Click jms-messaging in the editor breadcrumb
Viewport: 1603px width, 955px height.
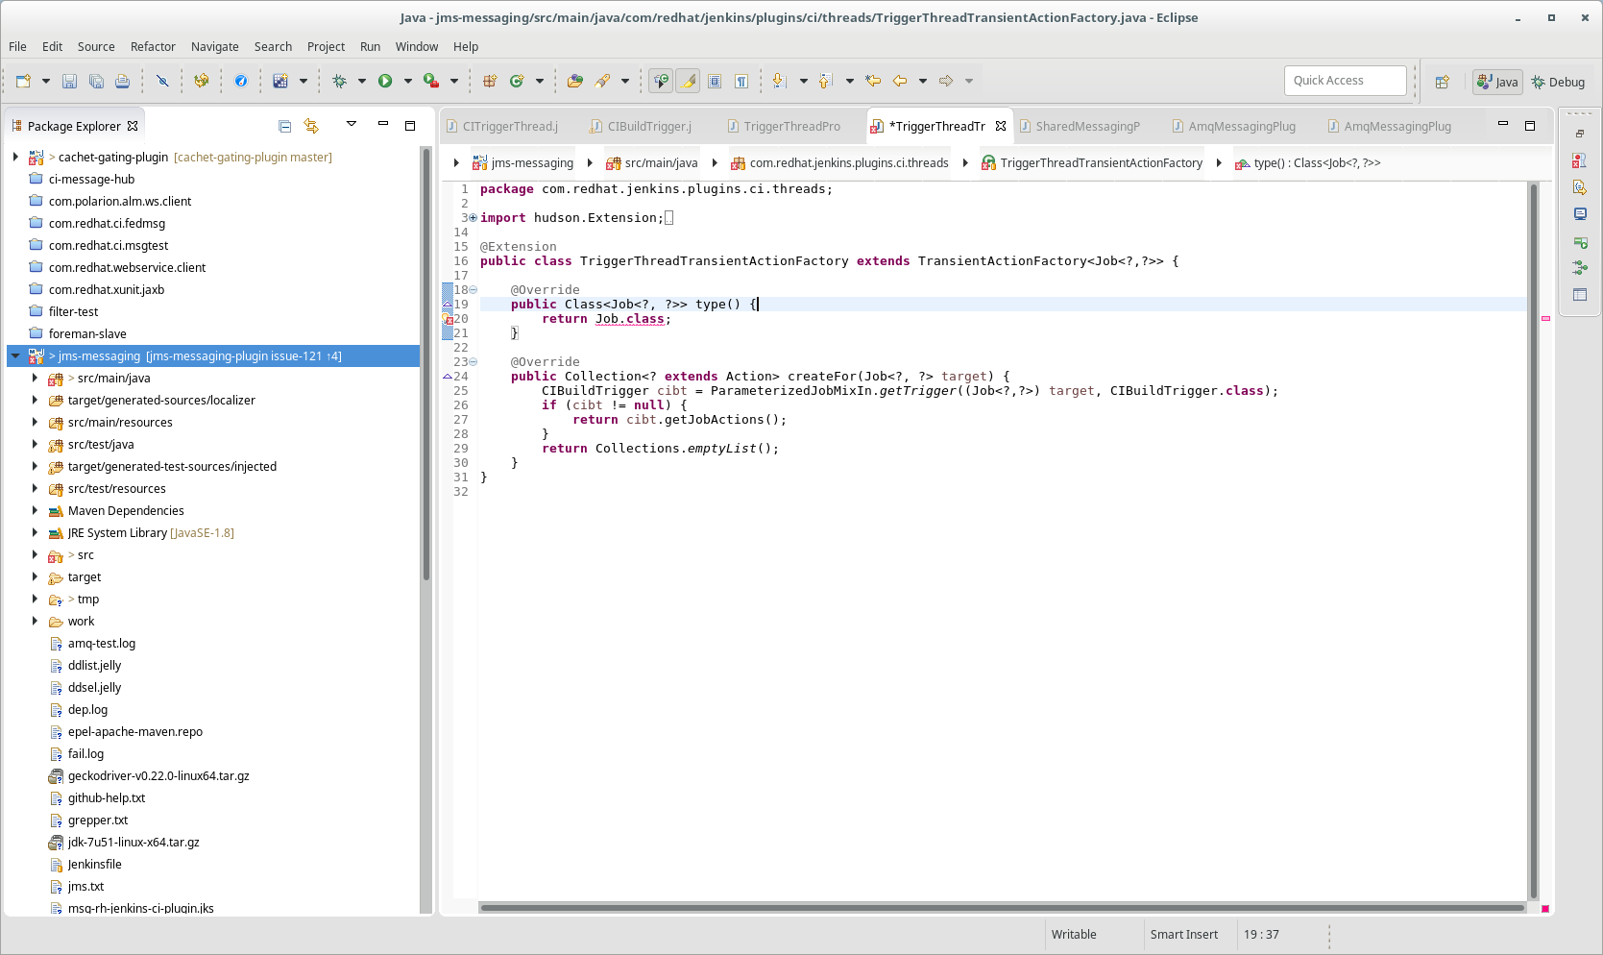tap(522, 163)
